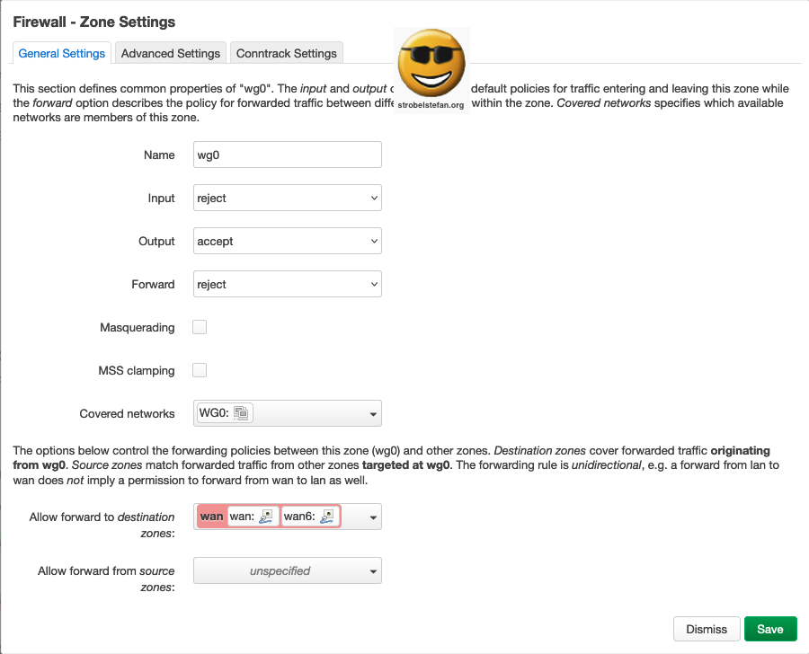Enable MSS clamping
This screenshot has height=654, width=809.
[x=199, y=370]
